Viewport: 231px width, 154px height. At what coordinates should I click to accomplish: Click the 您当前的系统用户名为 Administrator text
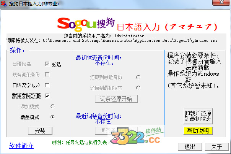click(104, 36)
